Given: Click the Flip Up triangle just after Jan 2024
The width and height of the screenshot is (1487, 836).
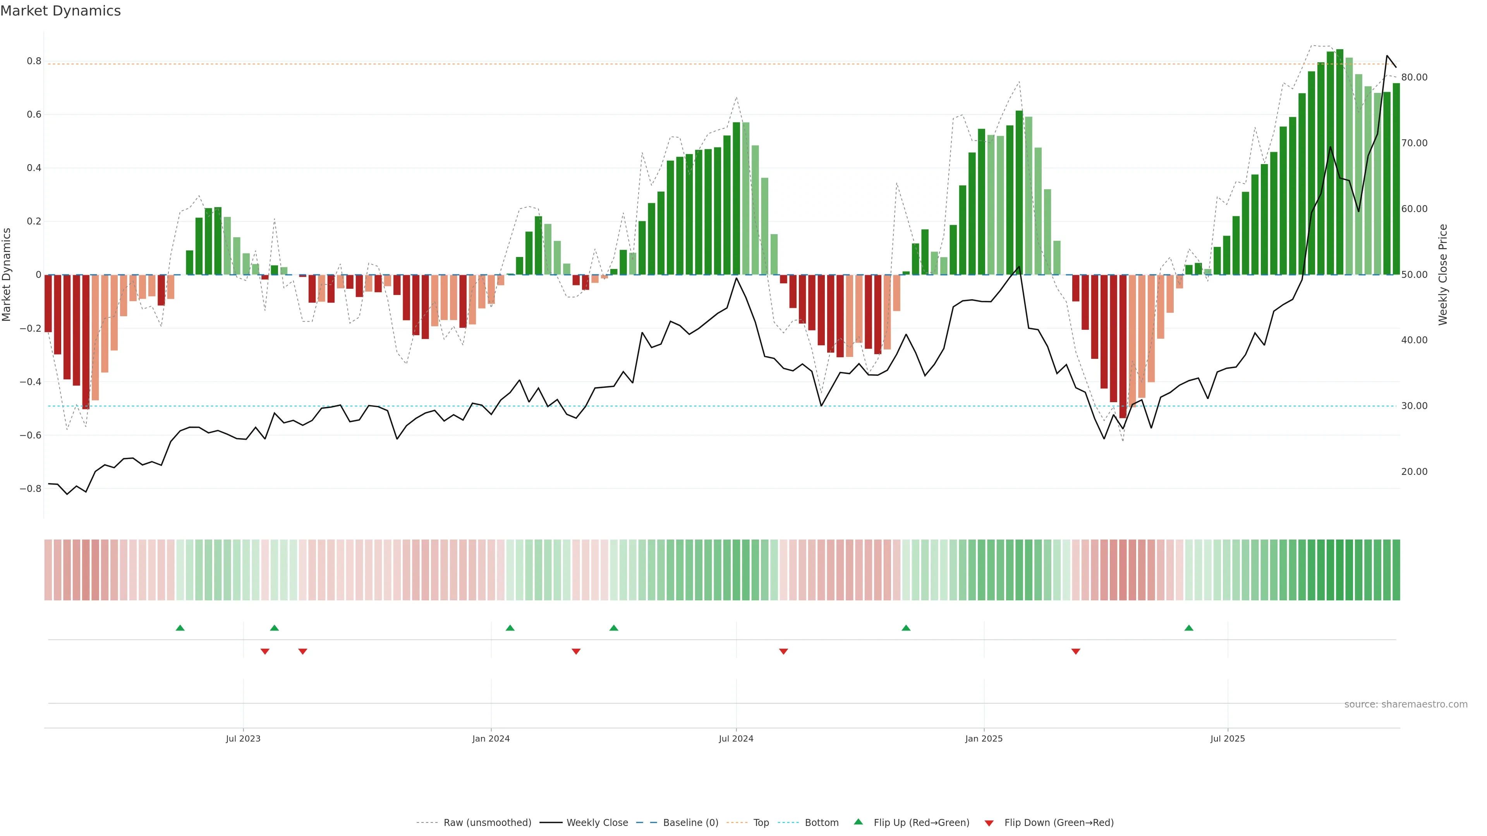Looking at the screenshot, I should point(510,628).
